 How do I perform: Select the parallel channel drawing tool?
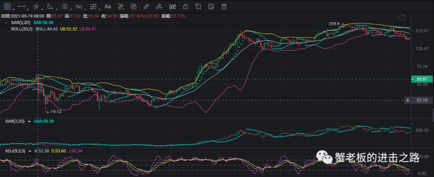[35, 6]
